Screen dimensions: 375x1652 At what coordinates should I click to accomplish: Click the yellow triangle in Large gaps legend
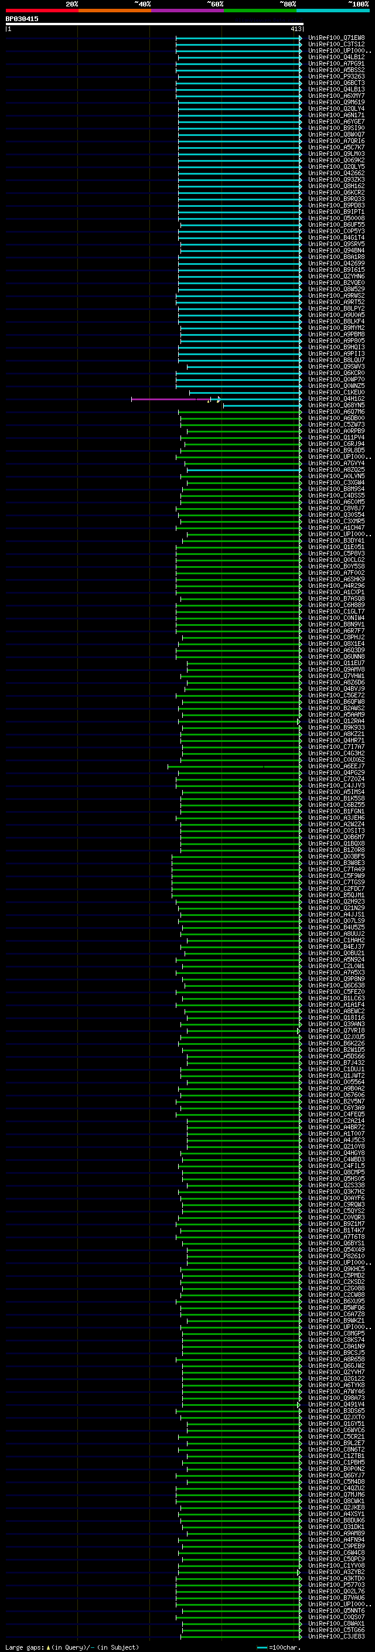[x=48, y=1647]
